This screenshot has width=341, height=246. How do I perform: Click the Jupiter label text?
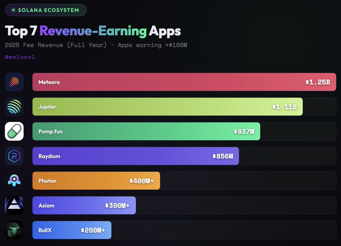[47, 107]
